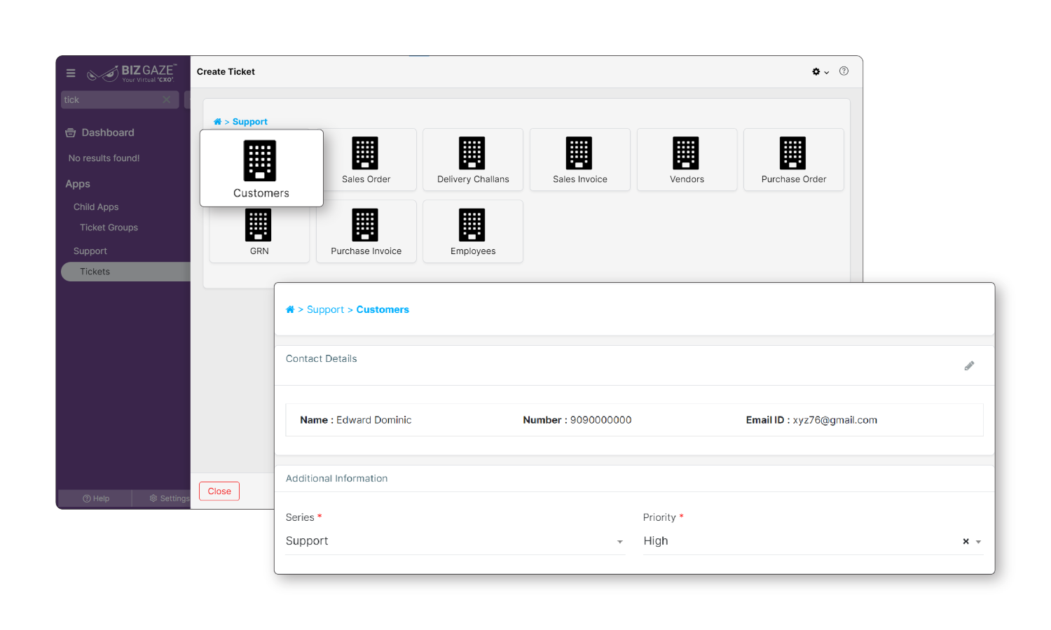The width and height of the screenshot is (1051, 630).
Task: Expand the Series dropdown
Action: [619, 542]
